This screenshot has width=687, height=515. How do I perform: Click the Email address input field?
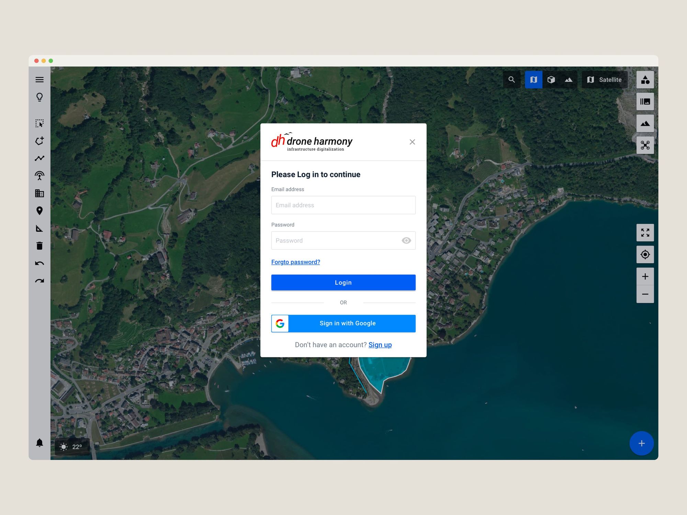tap(343, 205)
